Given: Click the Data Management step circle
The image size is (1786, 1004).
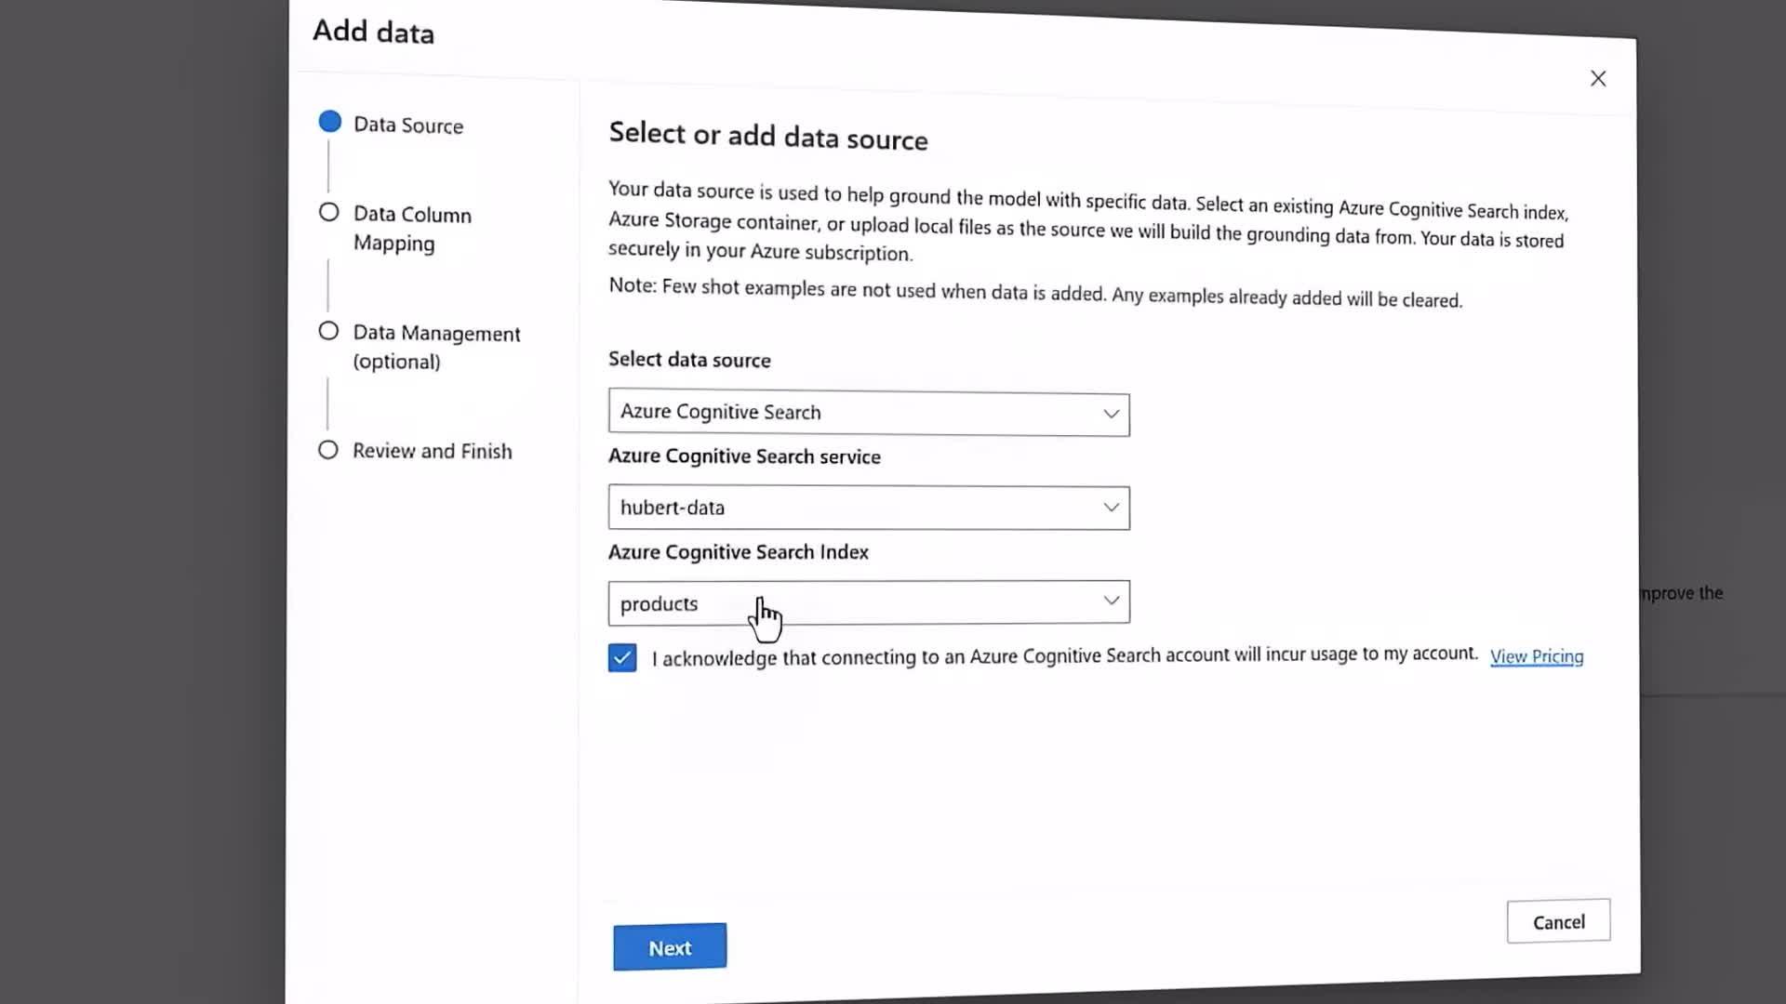Looking at the screenshot, I should (328, 331).
